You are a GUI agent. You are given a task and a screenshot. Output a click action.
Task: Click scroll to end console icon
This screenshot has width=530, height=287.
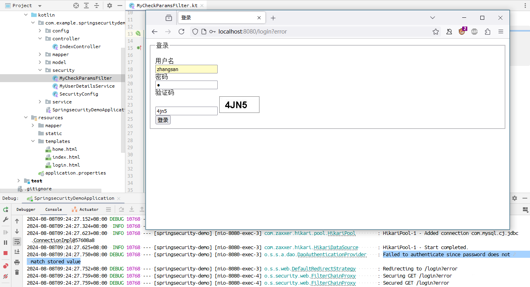click(17, 251)
